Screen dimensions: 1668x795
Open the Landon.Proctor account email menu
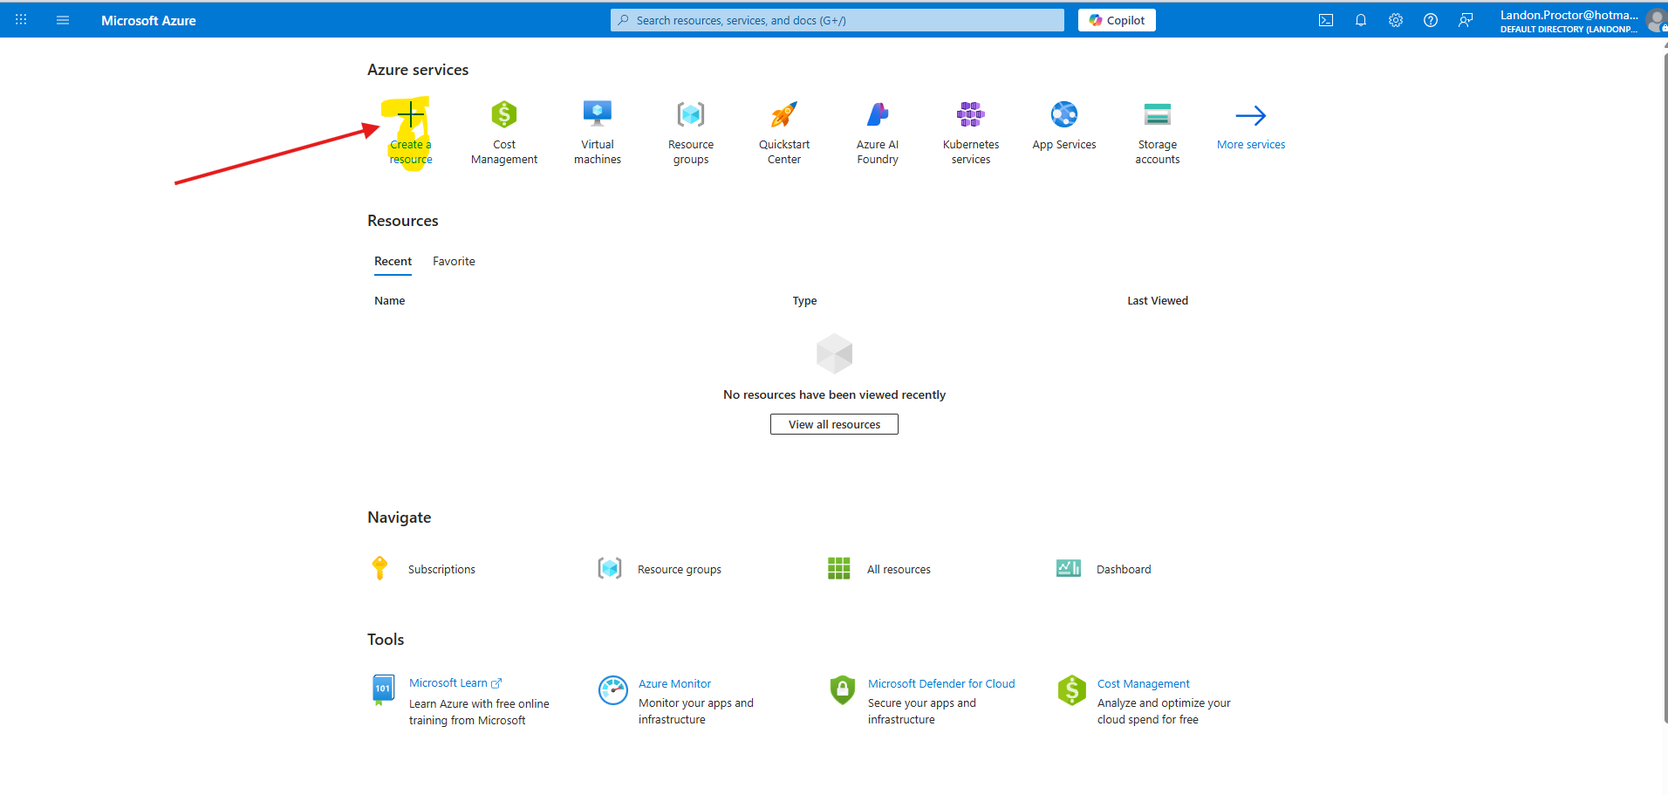click(1569, 15)
